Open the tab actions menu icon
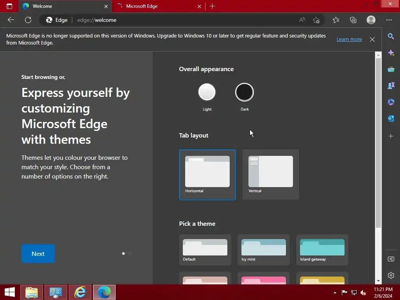Image resolution: width=400 pixels, height=300 pixels. (9, 6)
